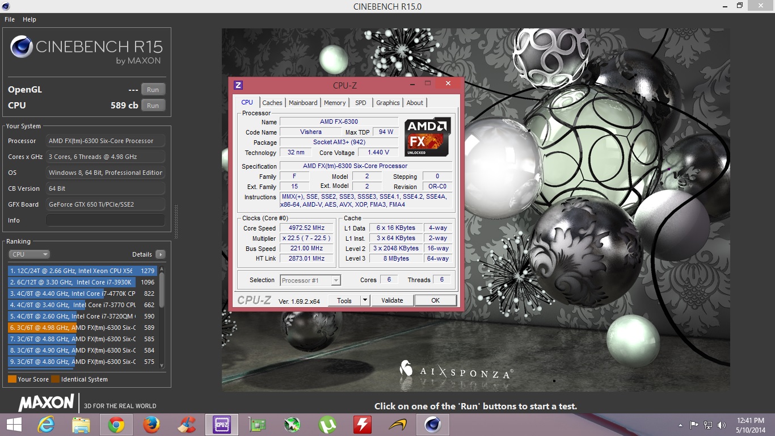775x436 pixels.
Task: Expand the Tools dropdown arrow
Action: click(365, 301)
